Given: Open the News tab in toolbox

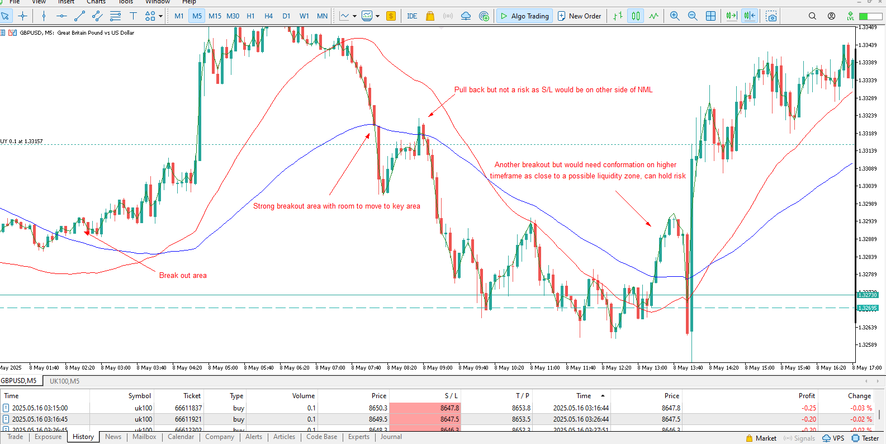Looking at the screenshot, I should 113,437.
